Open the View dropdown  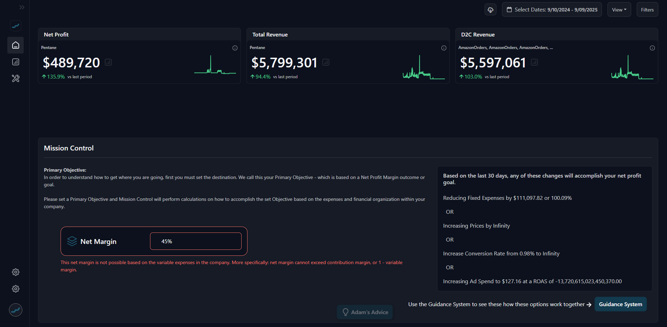[619, 9]
